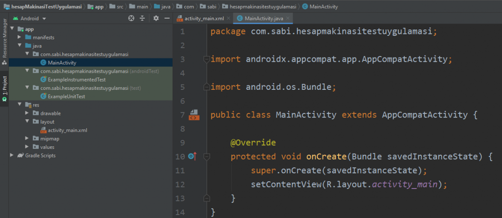Screen dimensions: 502x218
Task: Click the sabi breadcrumb
Action: point(208,6)
